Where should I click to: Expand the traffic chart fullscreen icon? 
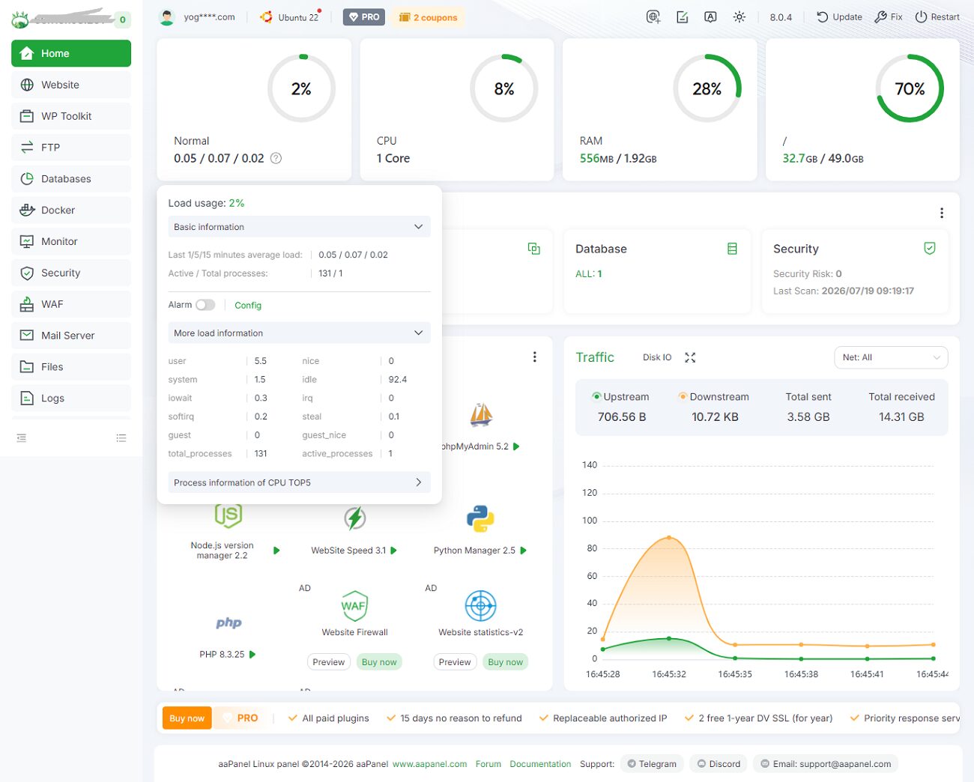pyautogui.click(x=690, y=358)
